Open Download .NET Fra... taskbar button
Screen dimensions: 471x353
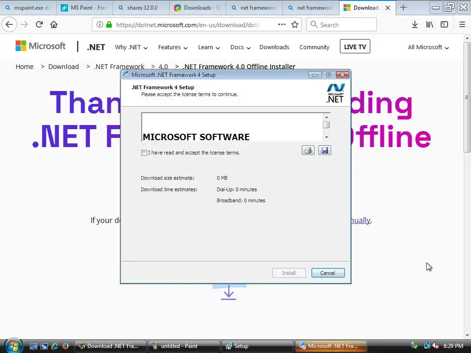click(110, 346)
